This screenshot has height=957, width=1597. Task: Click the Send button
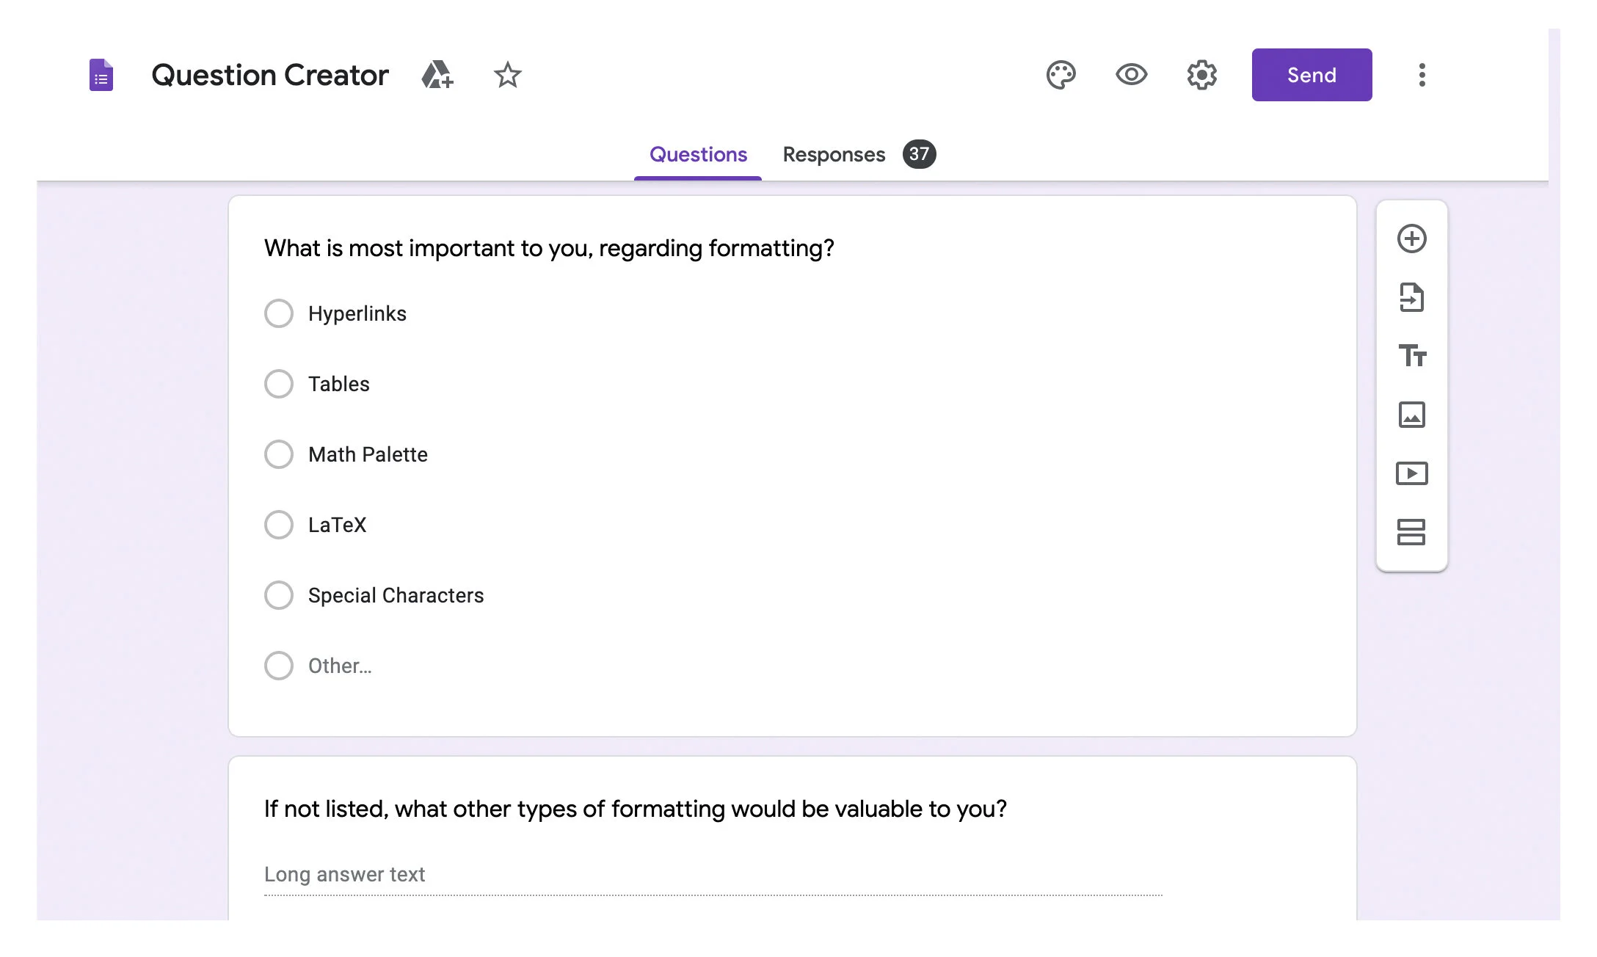tap(1312, 75)
